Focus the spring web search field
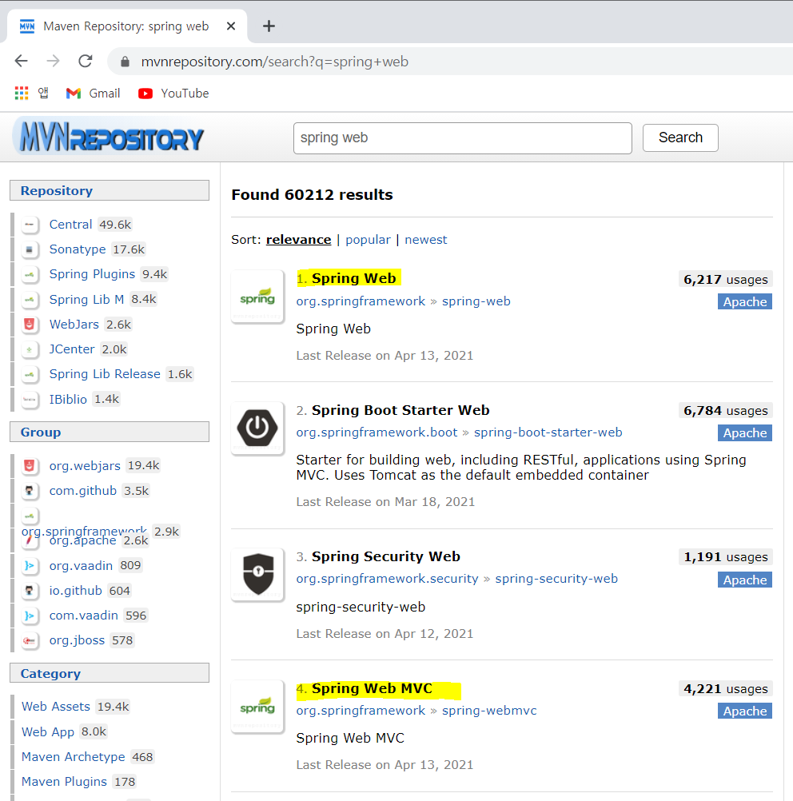793x801 pixels. (x=462, y=138)
